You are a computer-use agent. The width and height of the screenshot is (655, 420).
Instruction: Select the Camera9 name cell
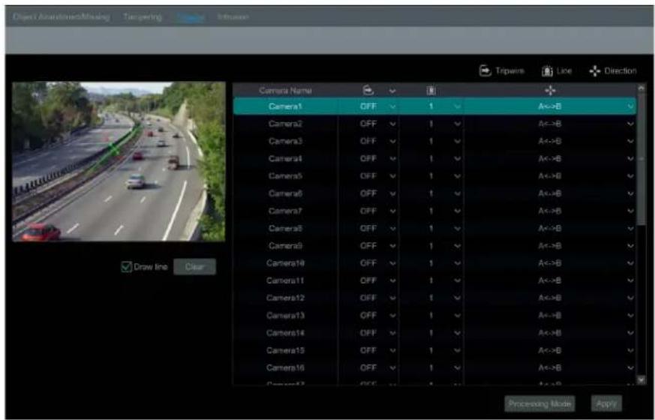coord(285,246)
